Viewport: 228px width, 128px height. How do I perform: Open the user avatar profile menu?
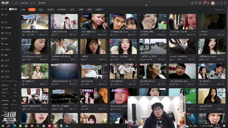[213, 3]
